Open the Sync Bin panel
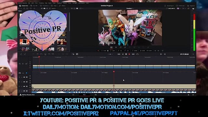208x117 pixels. tap(34, 6)
